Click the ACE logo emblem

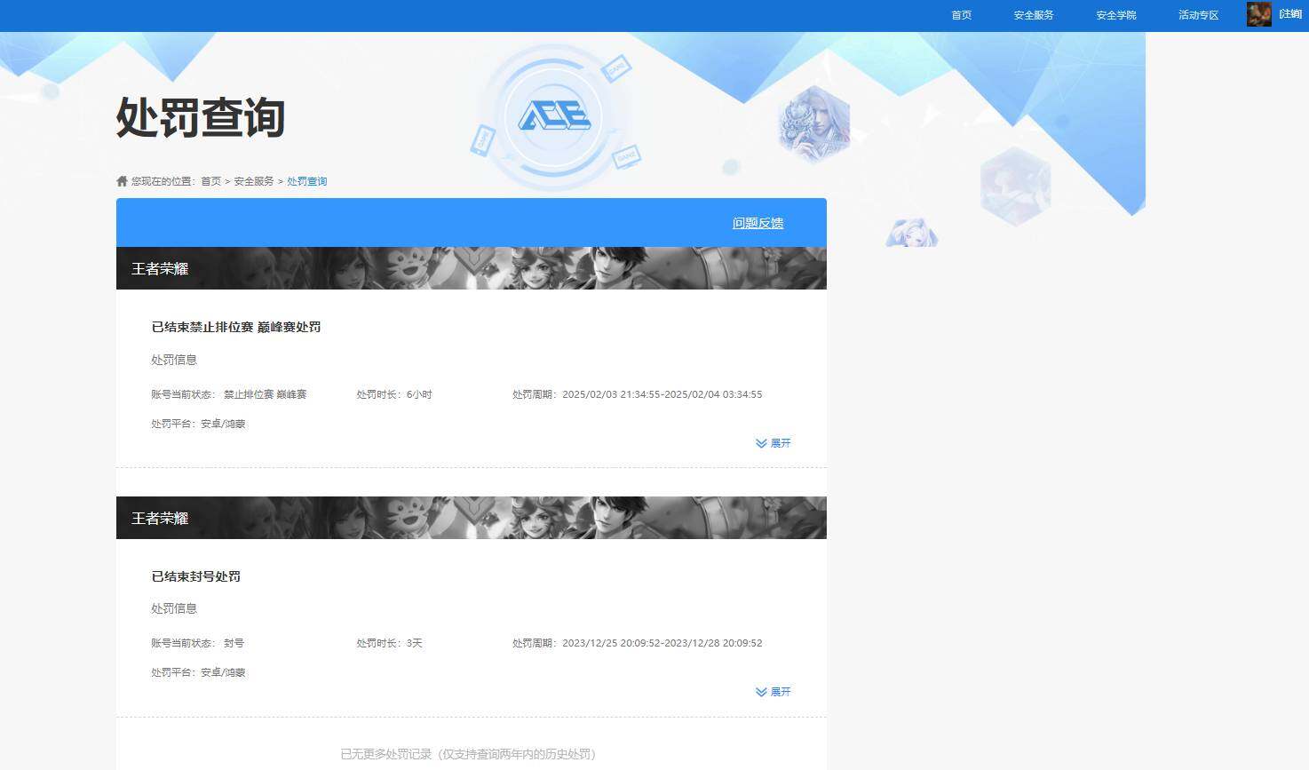click(553, 115)
